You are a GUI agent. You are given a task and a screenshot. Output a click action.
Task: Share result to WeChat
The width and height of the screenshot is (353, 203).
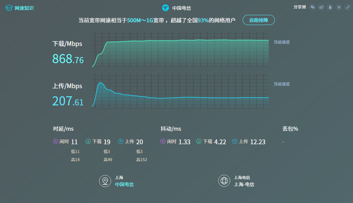coord(312,7)
